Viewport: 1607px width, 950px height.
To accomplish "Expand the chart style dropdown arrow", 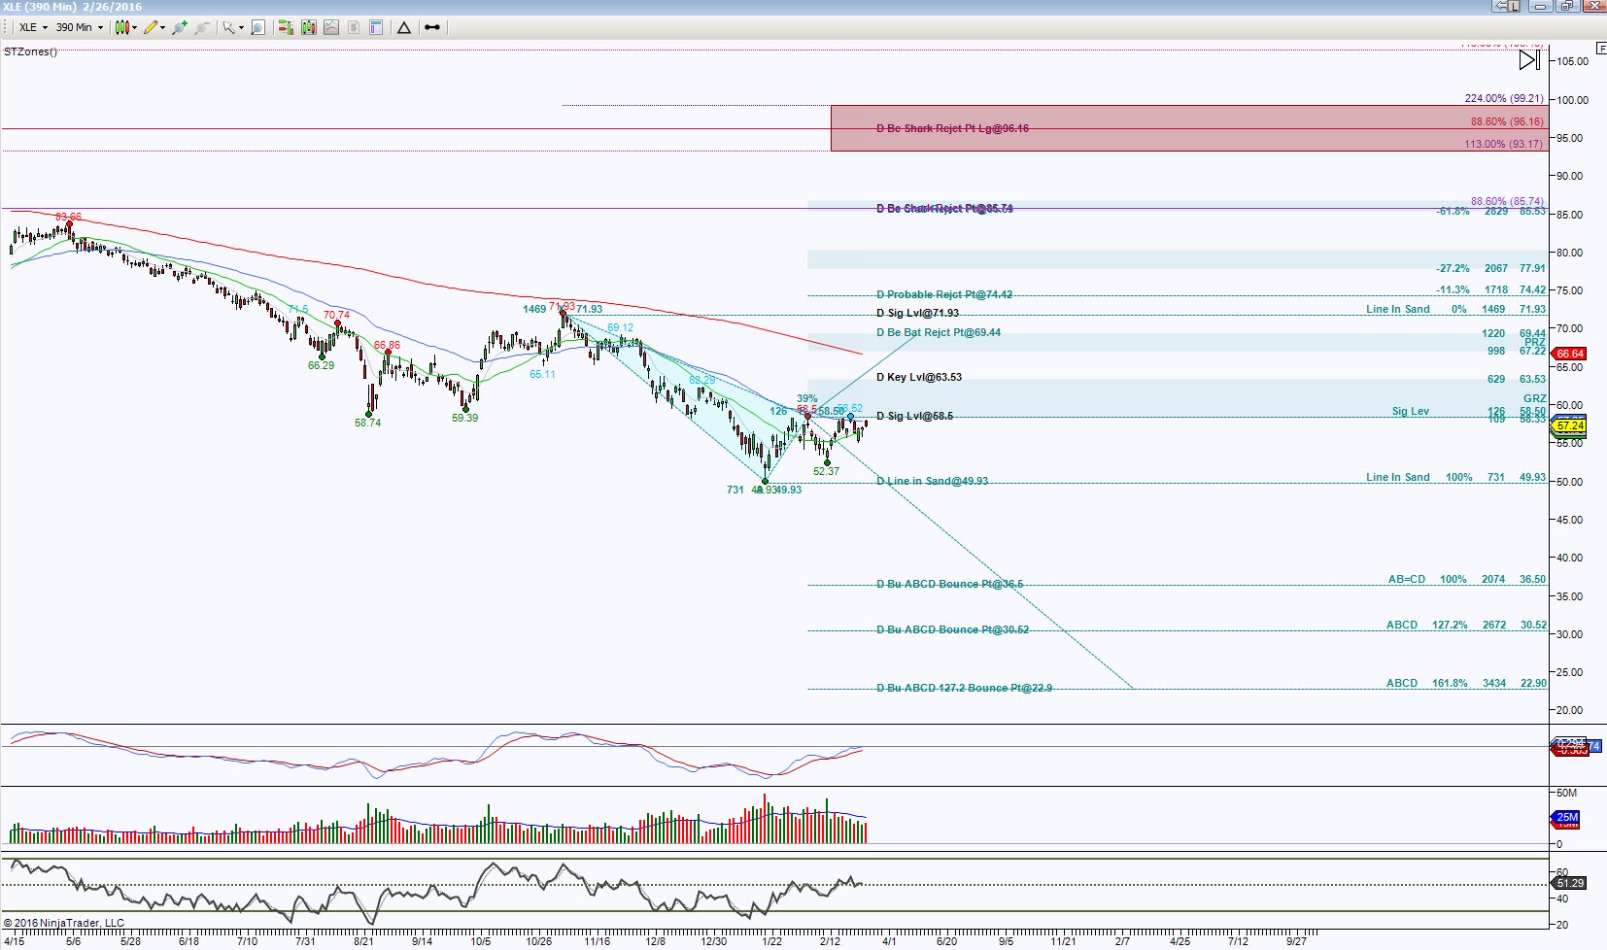I will coord(134,27).
